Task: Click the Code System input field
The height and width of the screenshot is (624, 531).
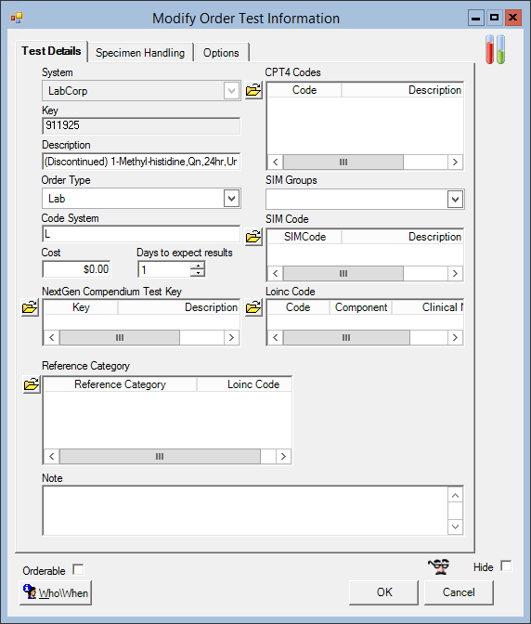Action: [141, 234]
